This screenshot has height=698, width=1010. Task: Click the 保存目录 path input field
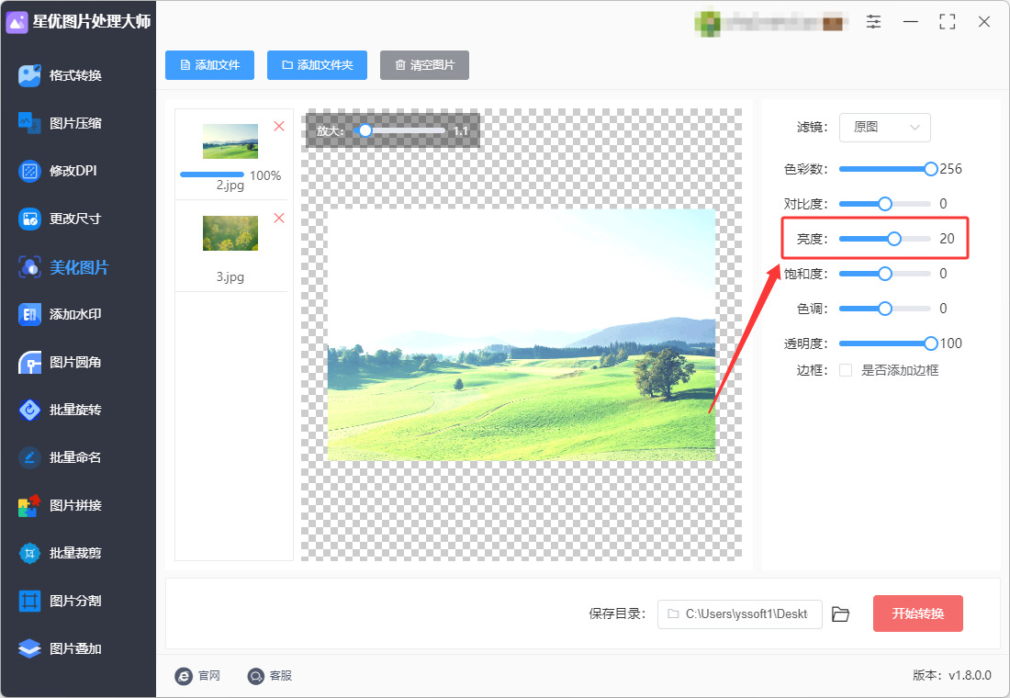pos(739,614)
